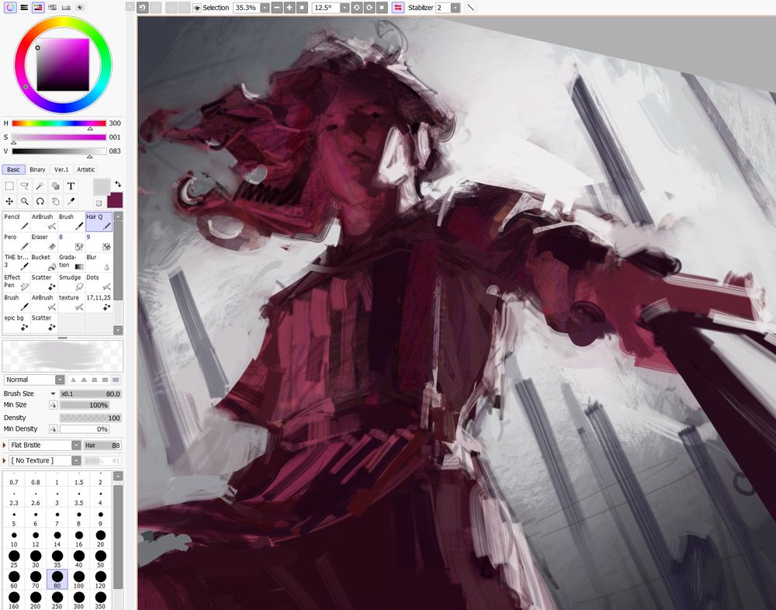The image size is (776, 610).
Task: Select the Effect Pen tool
Action: tap(16, 282)
